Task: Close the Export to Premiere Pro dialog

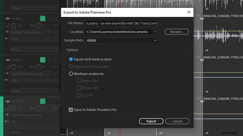Action: click(189, 12)
